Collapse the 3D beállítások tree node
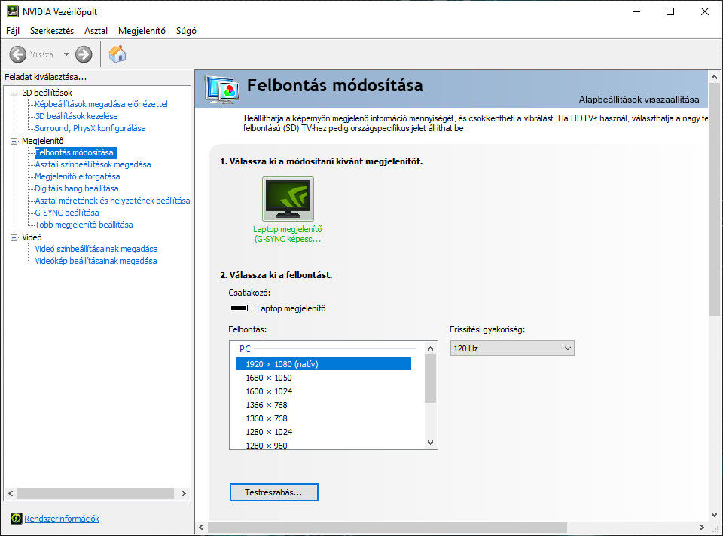The height and width of the screenshot is (536, 723). 14,93
